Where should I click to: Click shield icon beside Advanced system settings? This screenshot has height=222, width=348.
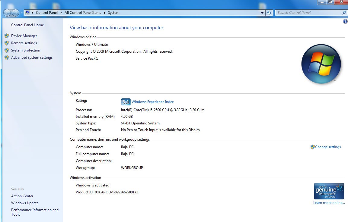(7, 58)
